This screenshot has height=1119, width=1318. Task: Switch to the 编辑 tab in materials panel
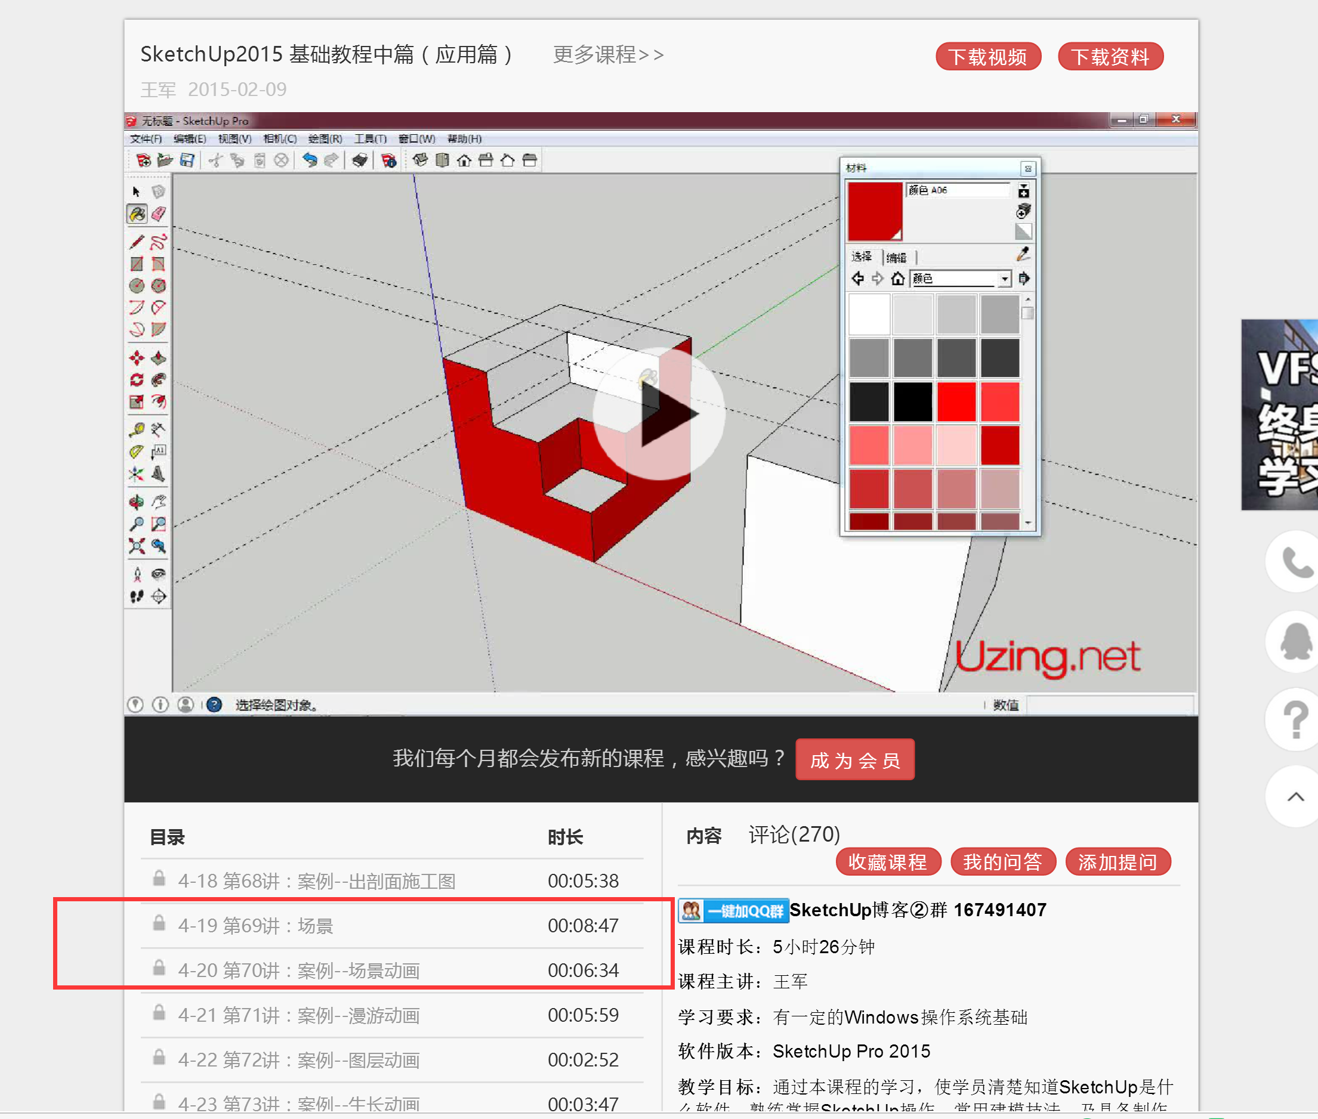896,258
